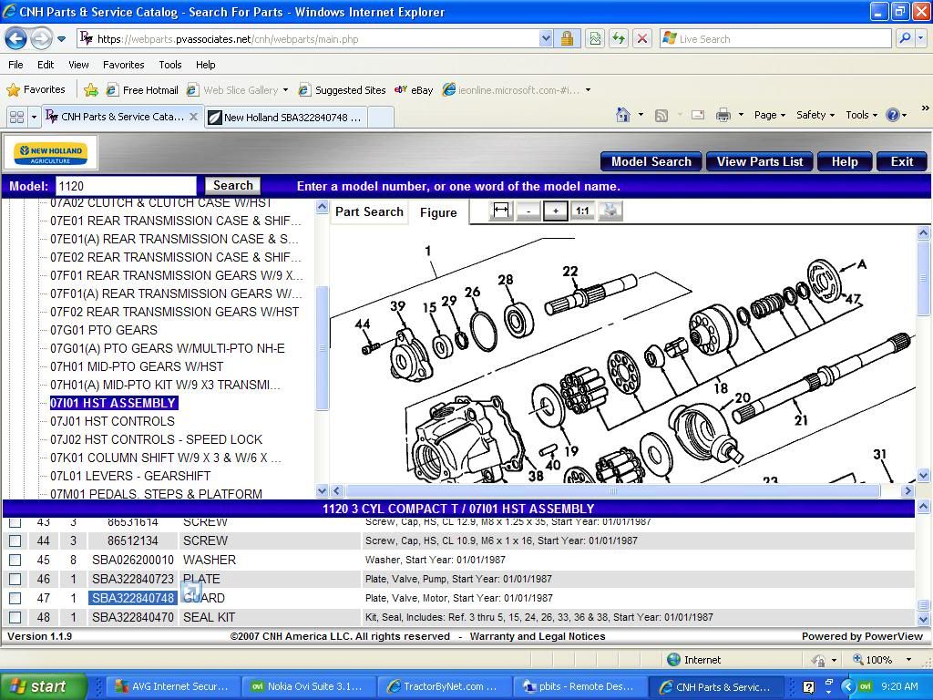Open the Favorites star button
The height and width of the screenshot is (700, 933).
(x=36, y=90)
